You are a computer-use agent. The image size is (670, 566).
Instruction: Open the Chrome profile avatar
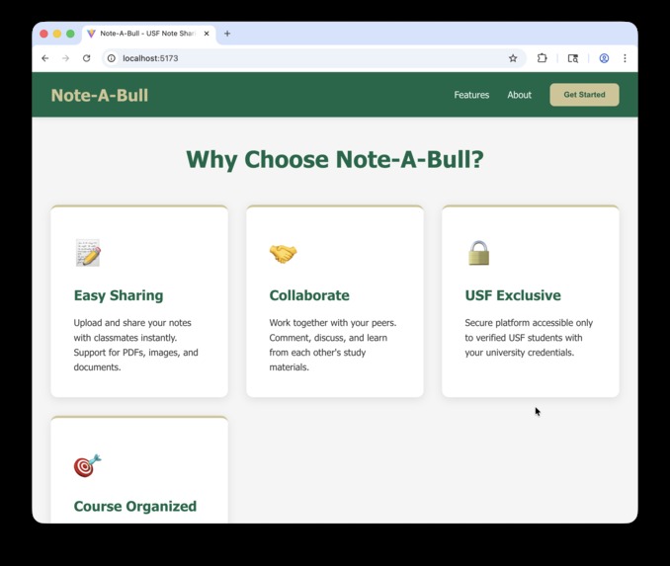[x=604, y=58]
